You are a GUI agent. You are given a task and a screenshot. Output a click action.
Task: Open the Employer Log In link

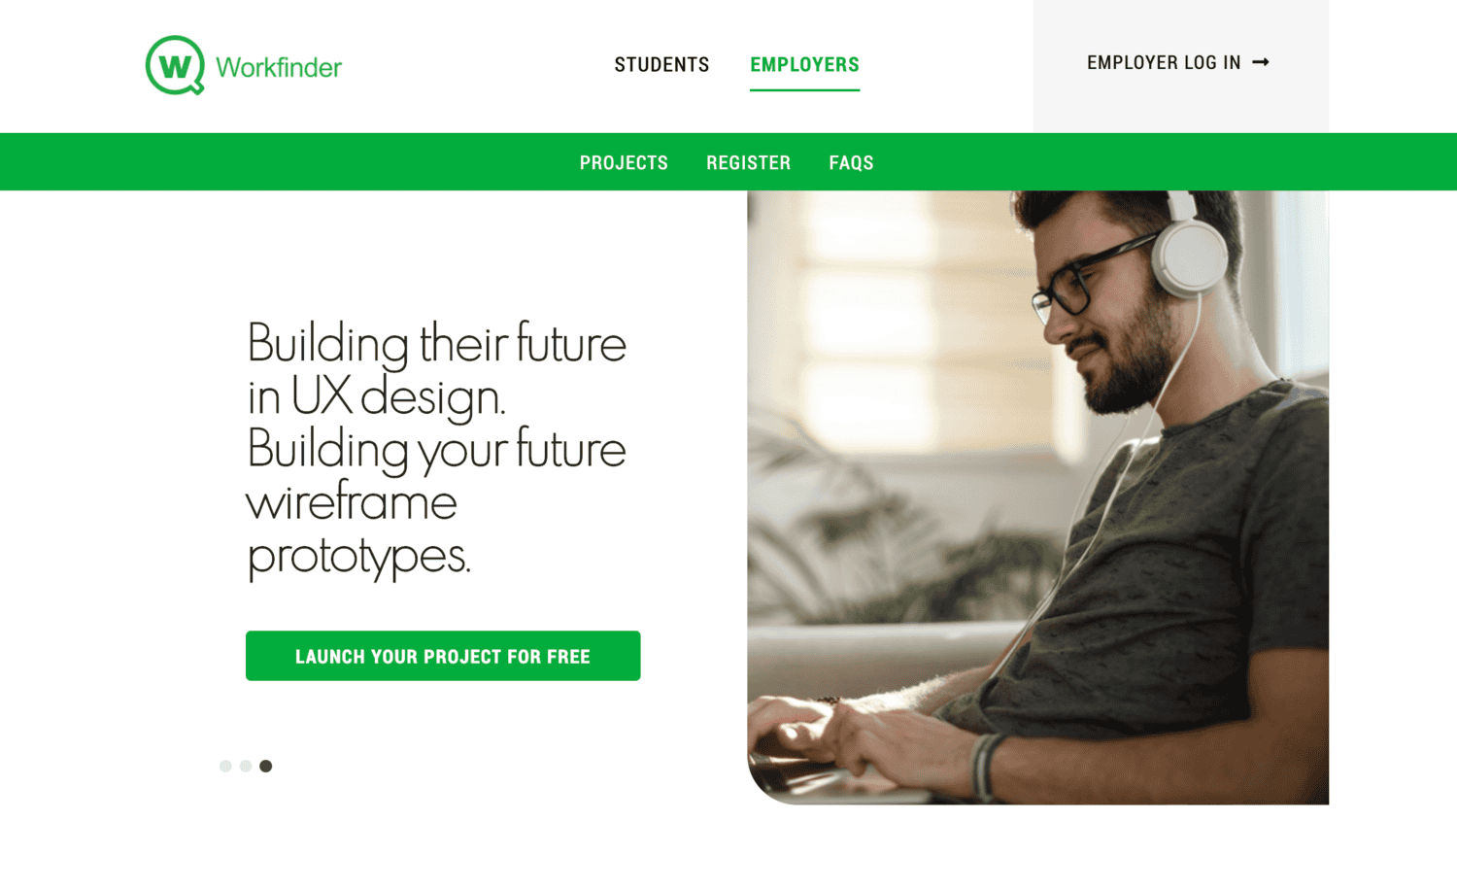1177,62
